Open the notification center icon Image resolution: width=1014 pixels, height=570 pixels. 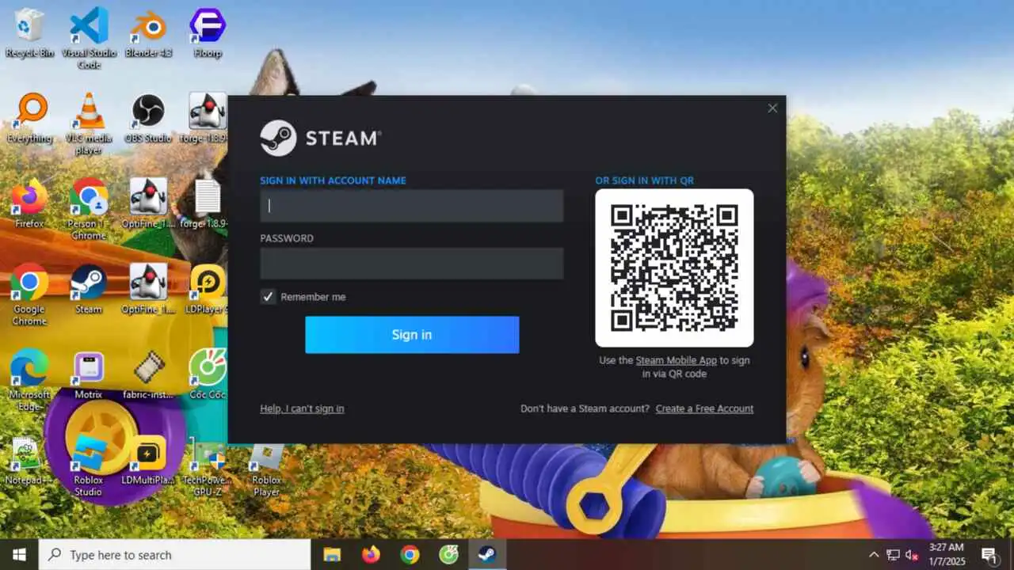[989, 554]
